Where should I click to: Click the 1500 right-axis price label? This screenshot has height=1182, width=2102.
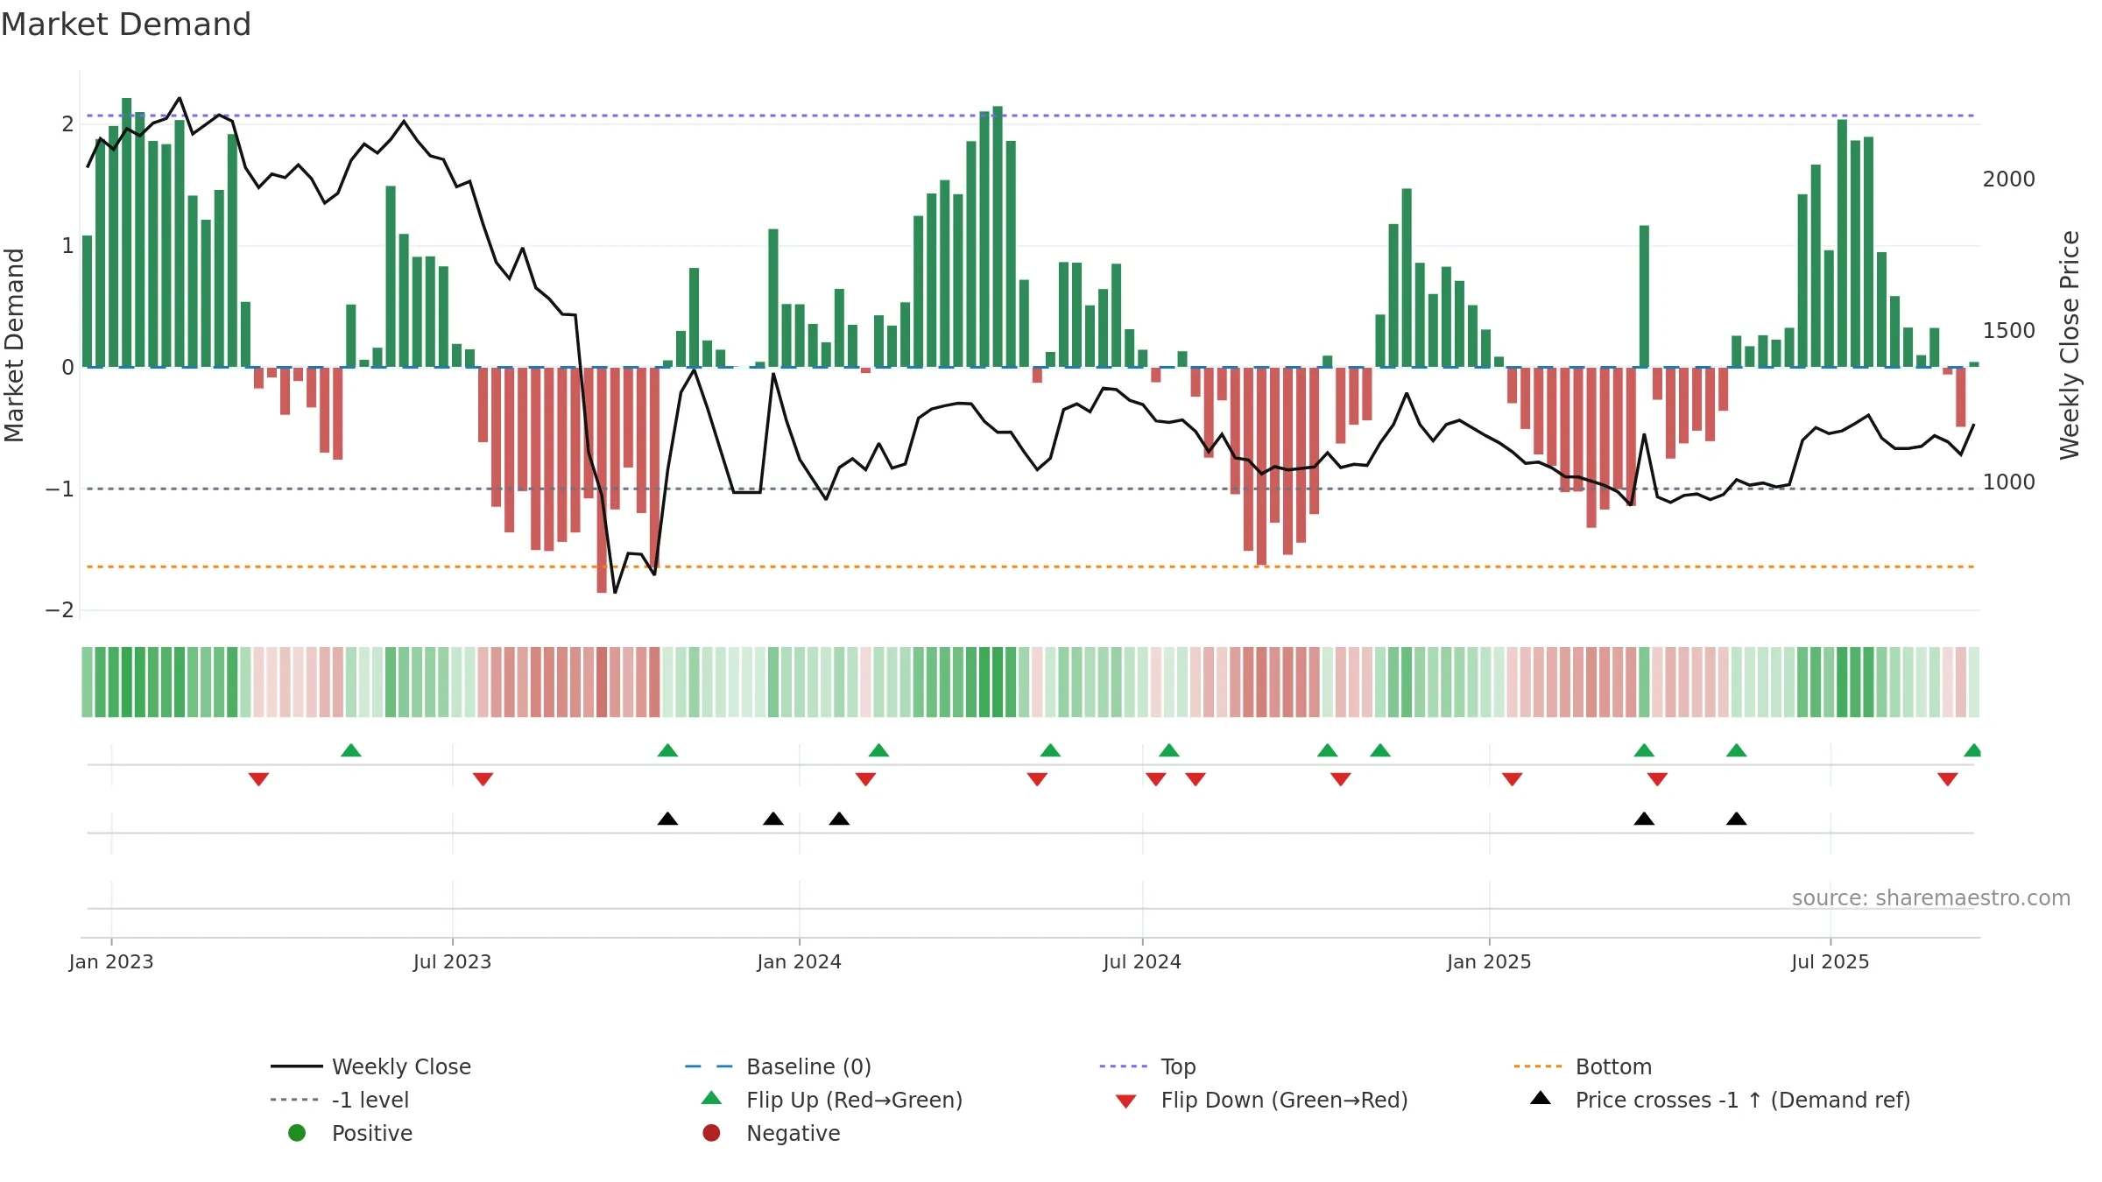pos(2009,331)
